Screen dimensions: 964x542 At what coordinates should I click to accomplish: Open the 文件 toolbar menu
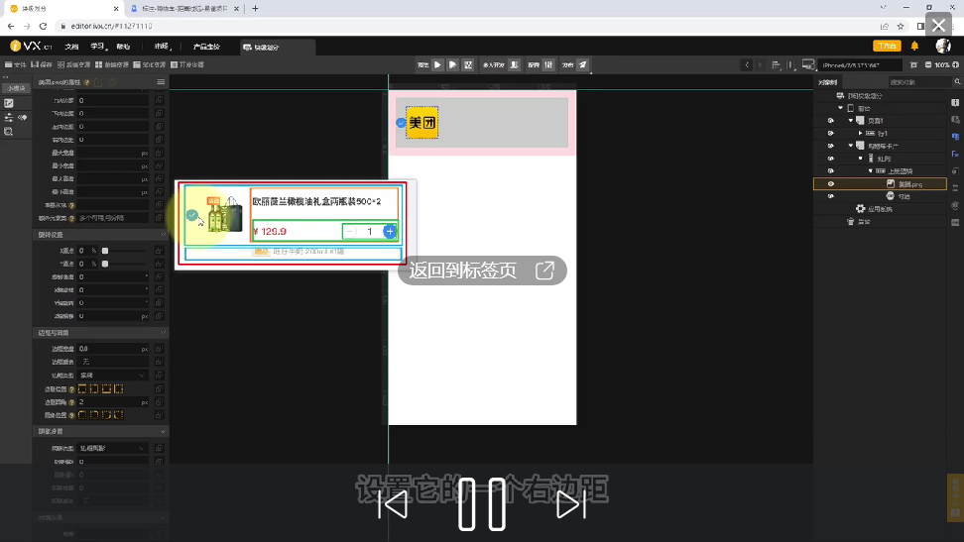(16, 64)
